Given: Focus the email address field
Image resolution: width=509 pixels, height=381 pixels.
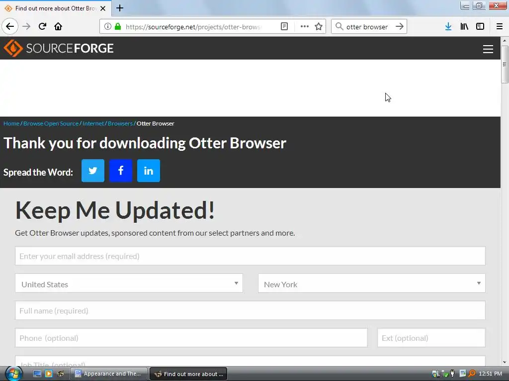Looking at the screenshot, I should (x=251, y=256).
